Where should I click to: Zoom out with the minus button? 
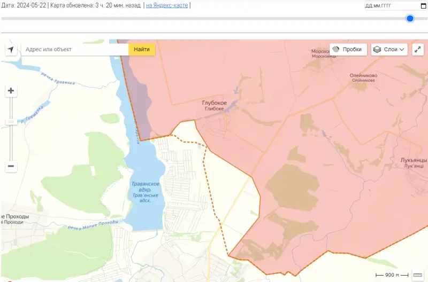11,166
